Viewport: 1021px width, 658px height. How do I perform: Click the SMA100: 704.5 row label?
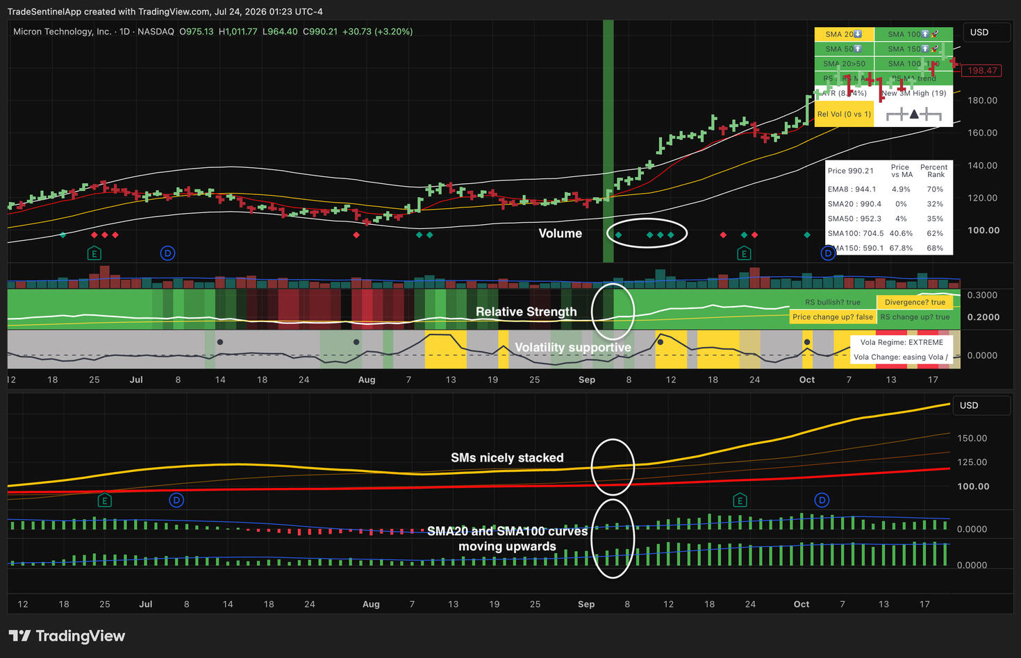856,233
